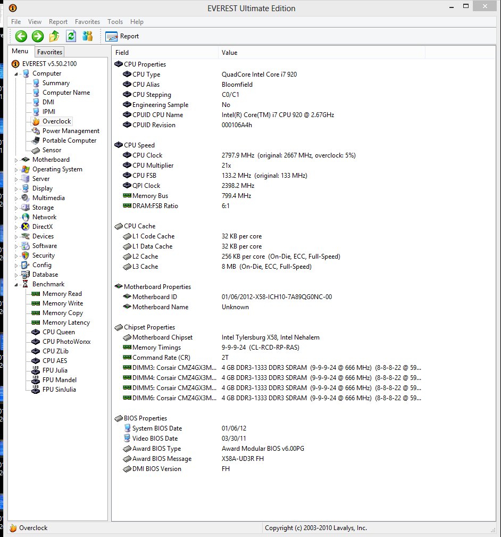Screen dimensions: 501x537
Task: Expand the Operating System tree node
Action: pyautogui.click(x=16, y=170)
